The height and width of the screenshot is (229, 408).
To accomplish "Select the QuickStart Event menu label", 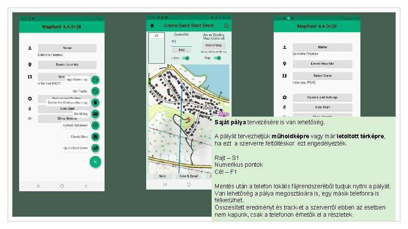I will (x=76, y=148).
